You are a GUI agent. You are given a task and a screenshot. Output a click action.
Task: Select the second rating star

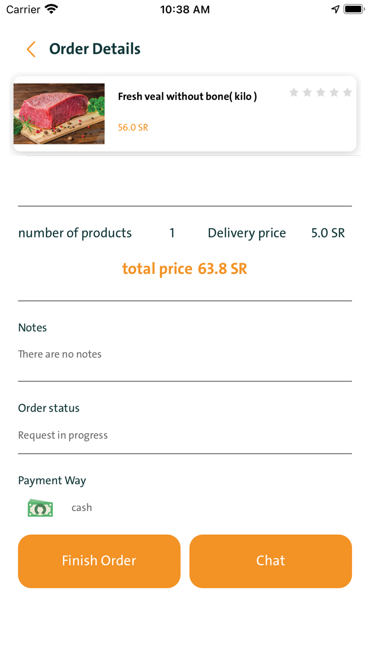[x=307, y=93]
